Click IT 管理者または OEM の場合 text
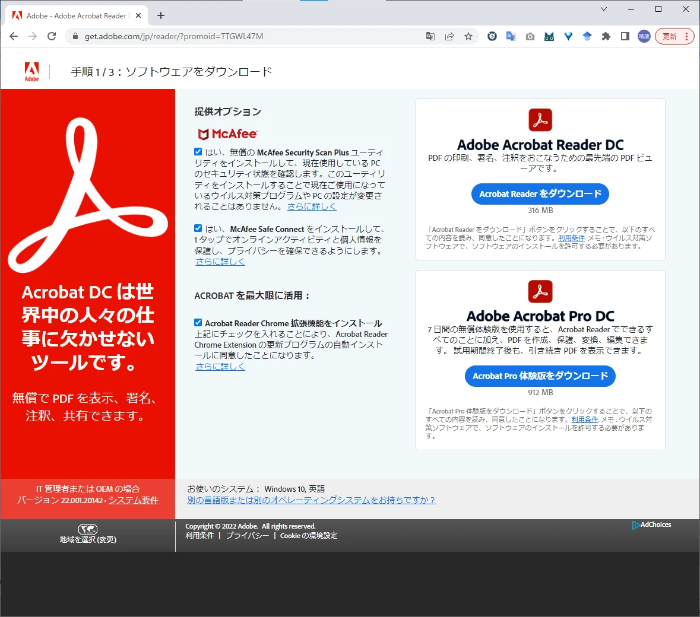Screen dimensions: 700x617 (x=88, y=488)
